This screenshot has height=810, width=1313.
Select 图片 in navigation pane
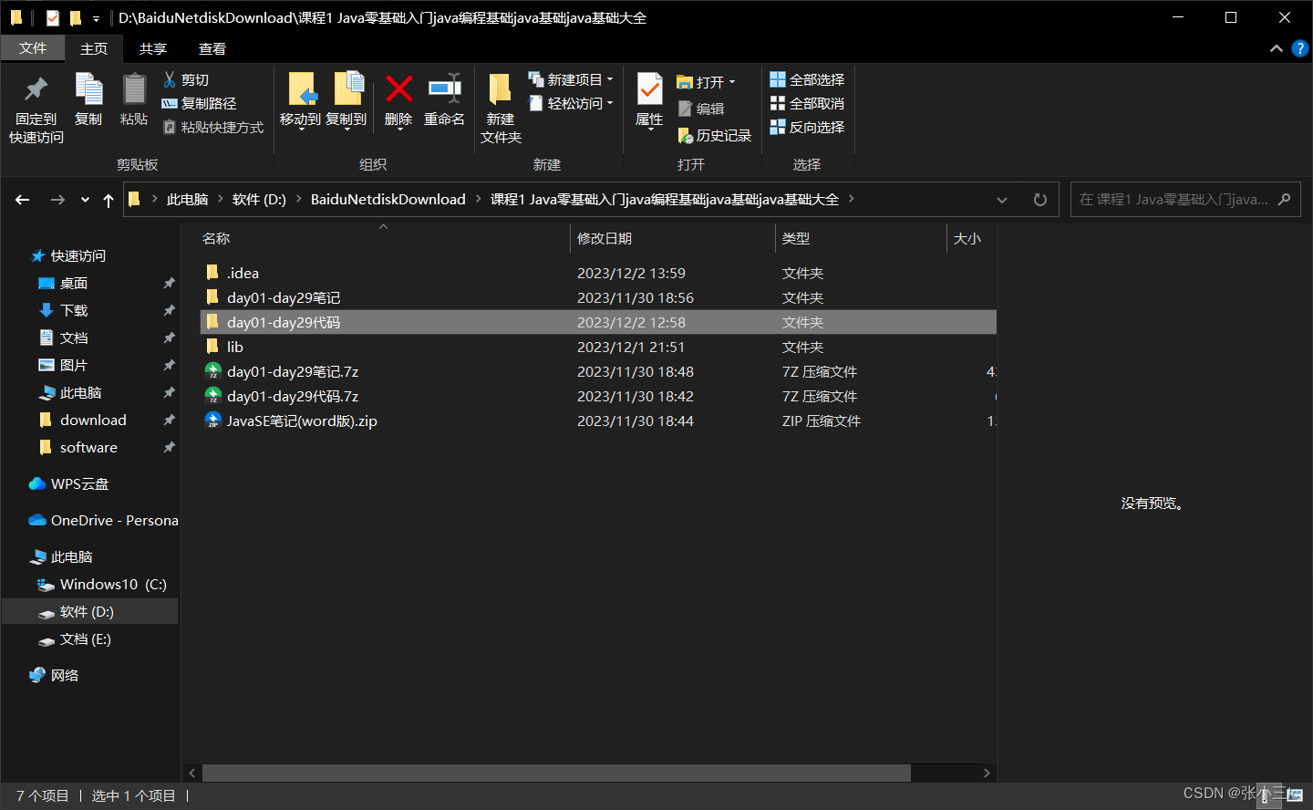tap(73, 366)
